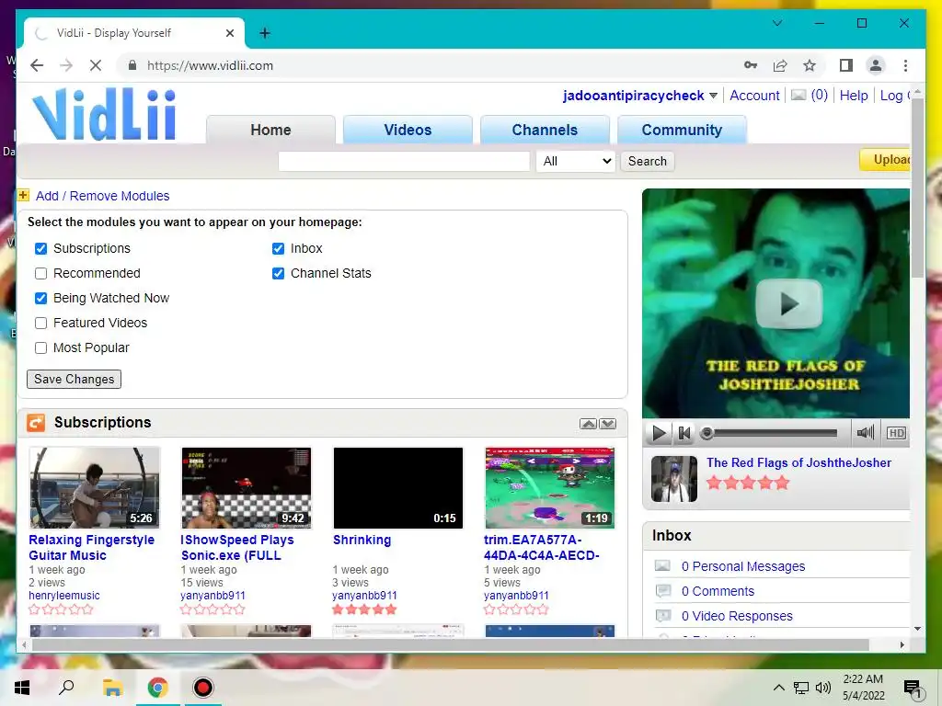Image resolution: width=942 pixels, height=706 pixels.
Task: Check the Recommended module checkbox
Action: click(x=40, y=273)
